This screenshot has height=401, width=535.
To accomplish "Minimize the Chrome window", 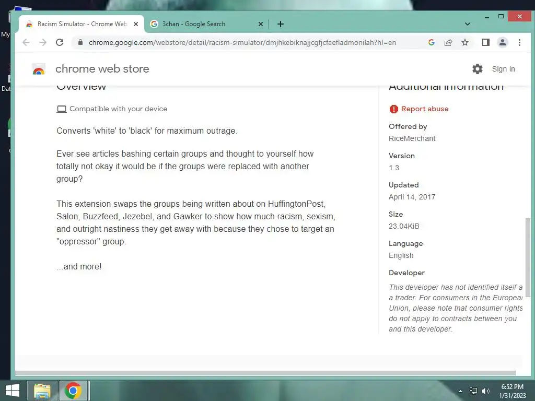I will coord(487,17).
